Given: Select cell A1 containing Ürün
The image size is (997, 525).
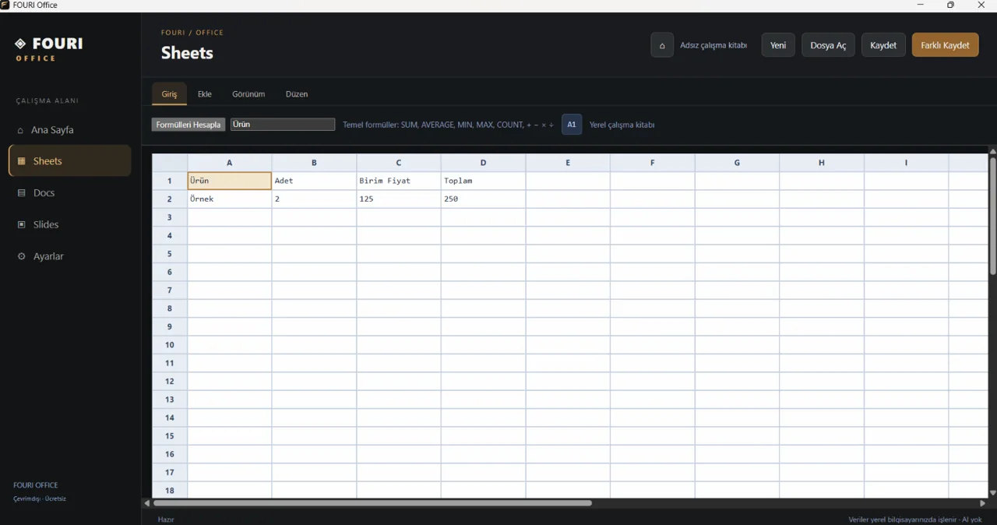Looking at the screenshot, I should 230,181.
